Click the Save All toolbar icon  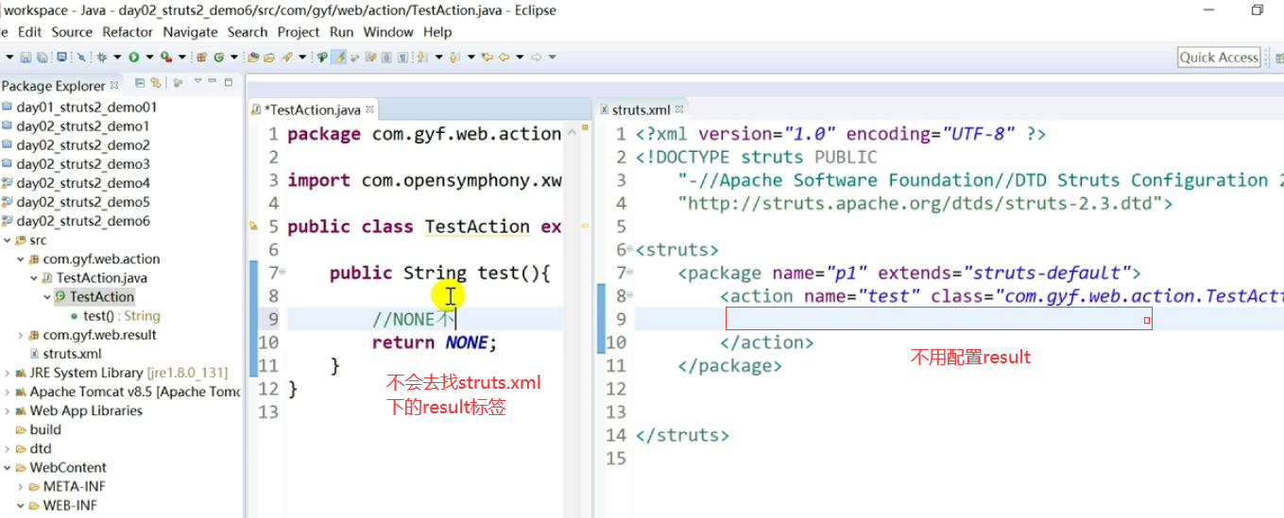(x=42, y=58)
